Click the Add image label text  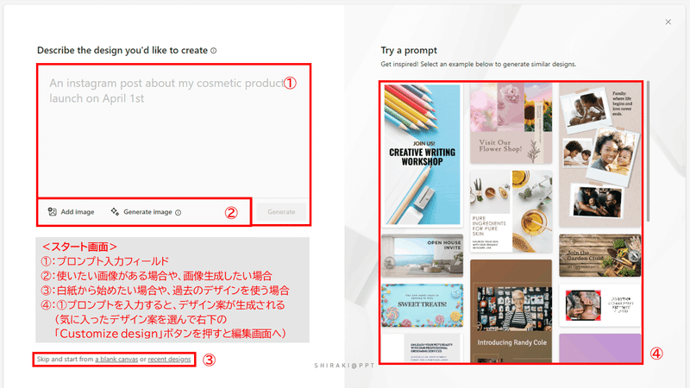click(x=78, y=211)
